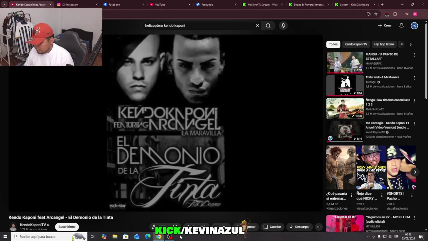Open Seguimos en 2k - MC KILL'EM video
This screenshot has width=428, height=241.
[345, 224]
